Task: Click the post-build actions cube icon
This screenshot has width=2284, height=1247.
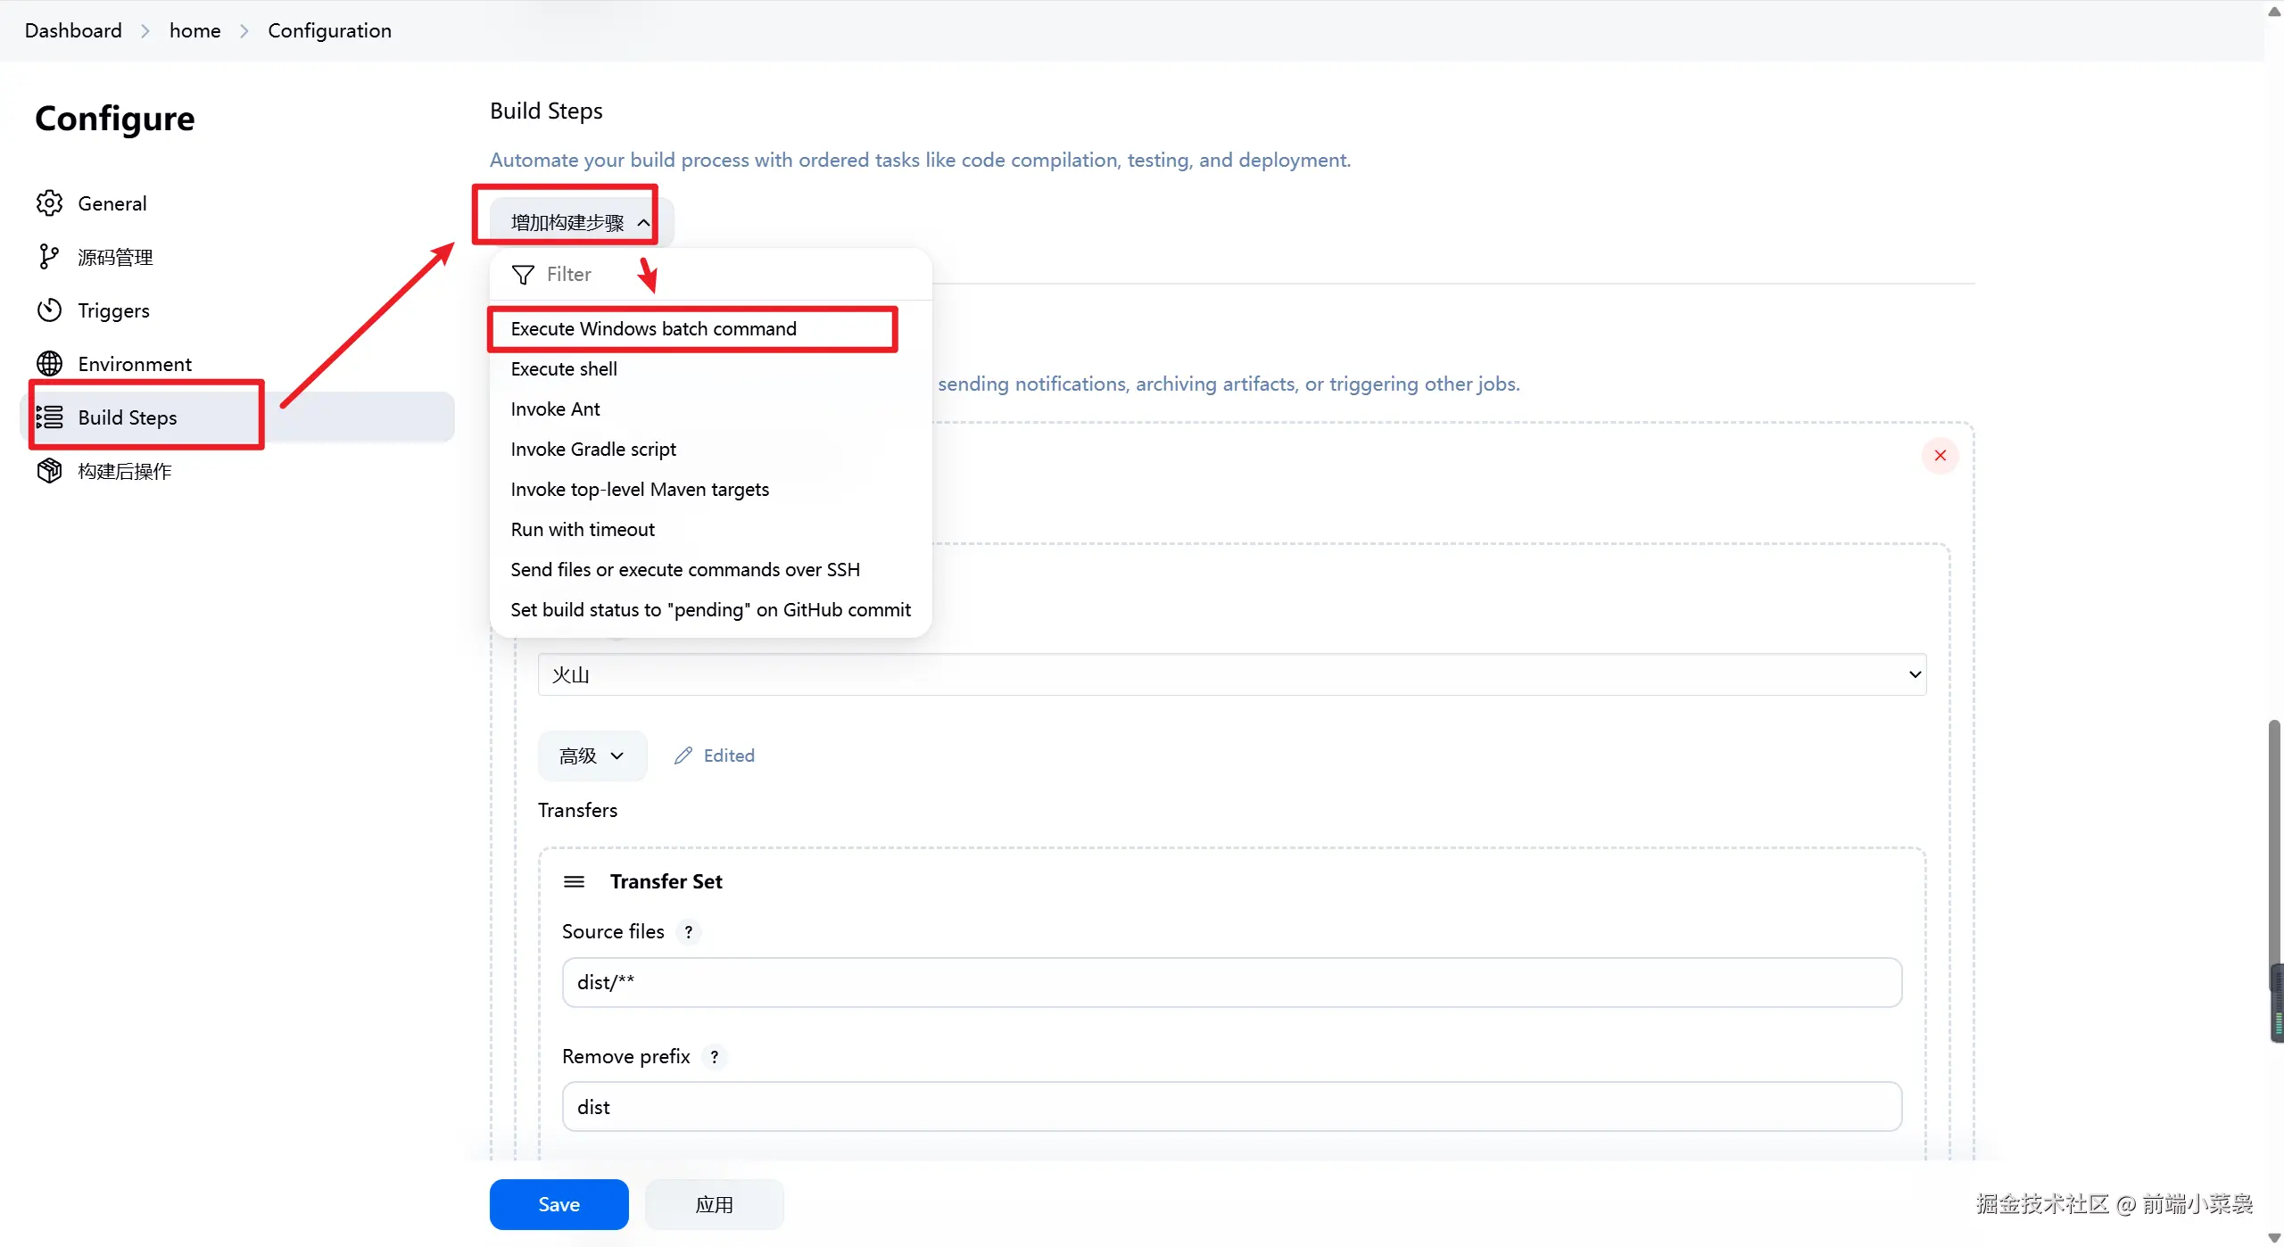Action: [49, 471]
